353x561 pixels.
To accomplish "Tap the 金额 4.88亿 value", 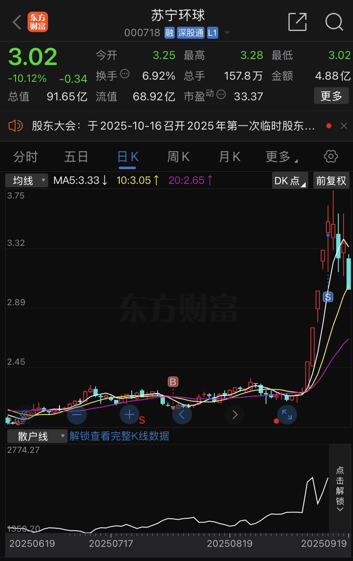I will point(333,76).
